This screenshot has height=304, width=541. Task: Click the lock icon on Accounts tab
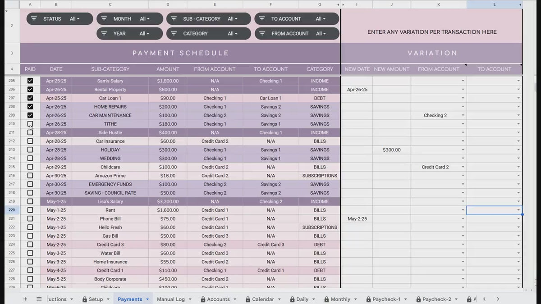[203, 299]
